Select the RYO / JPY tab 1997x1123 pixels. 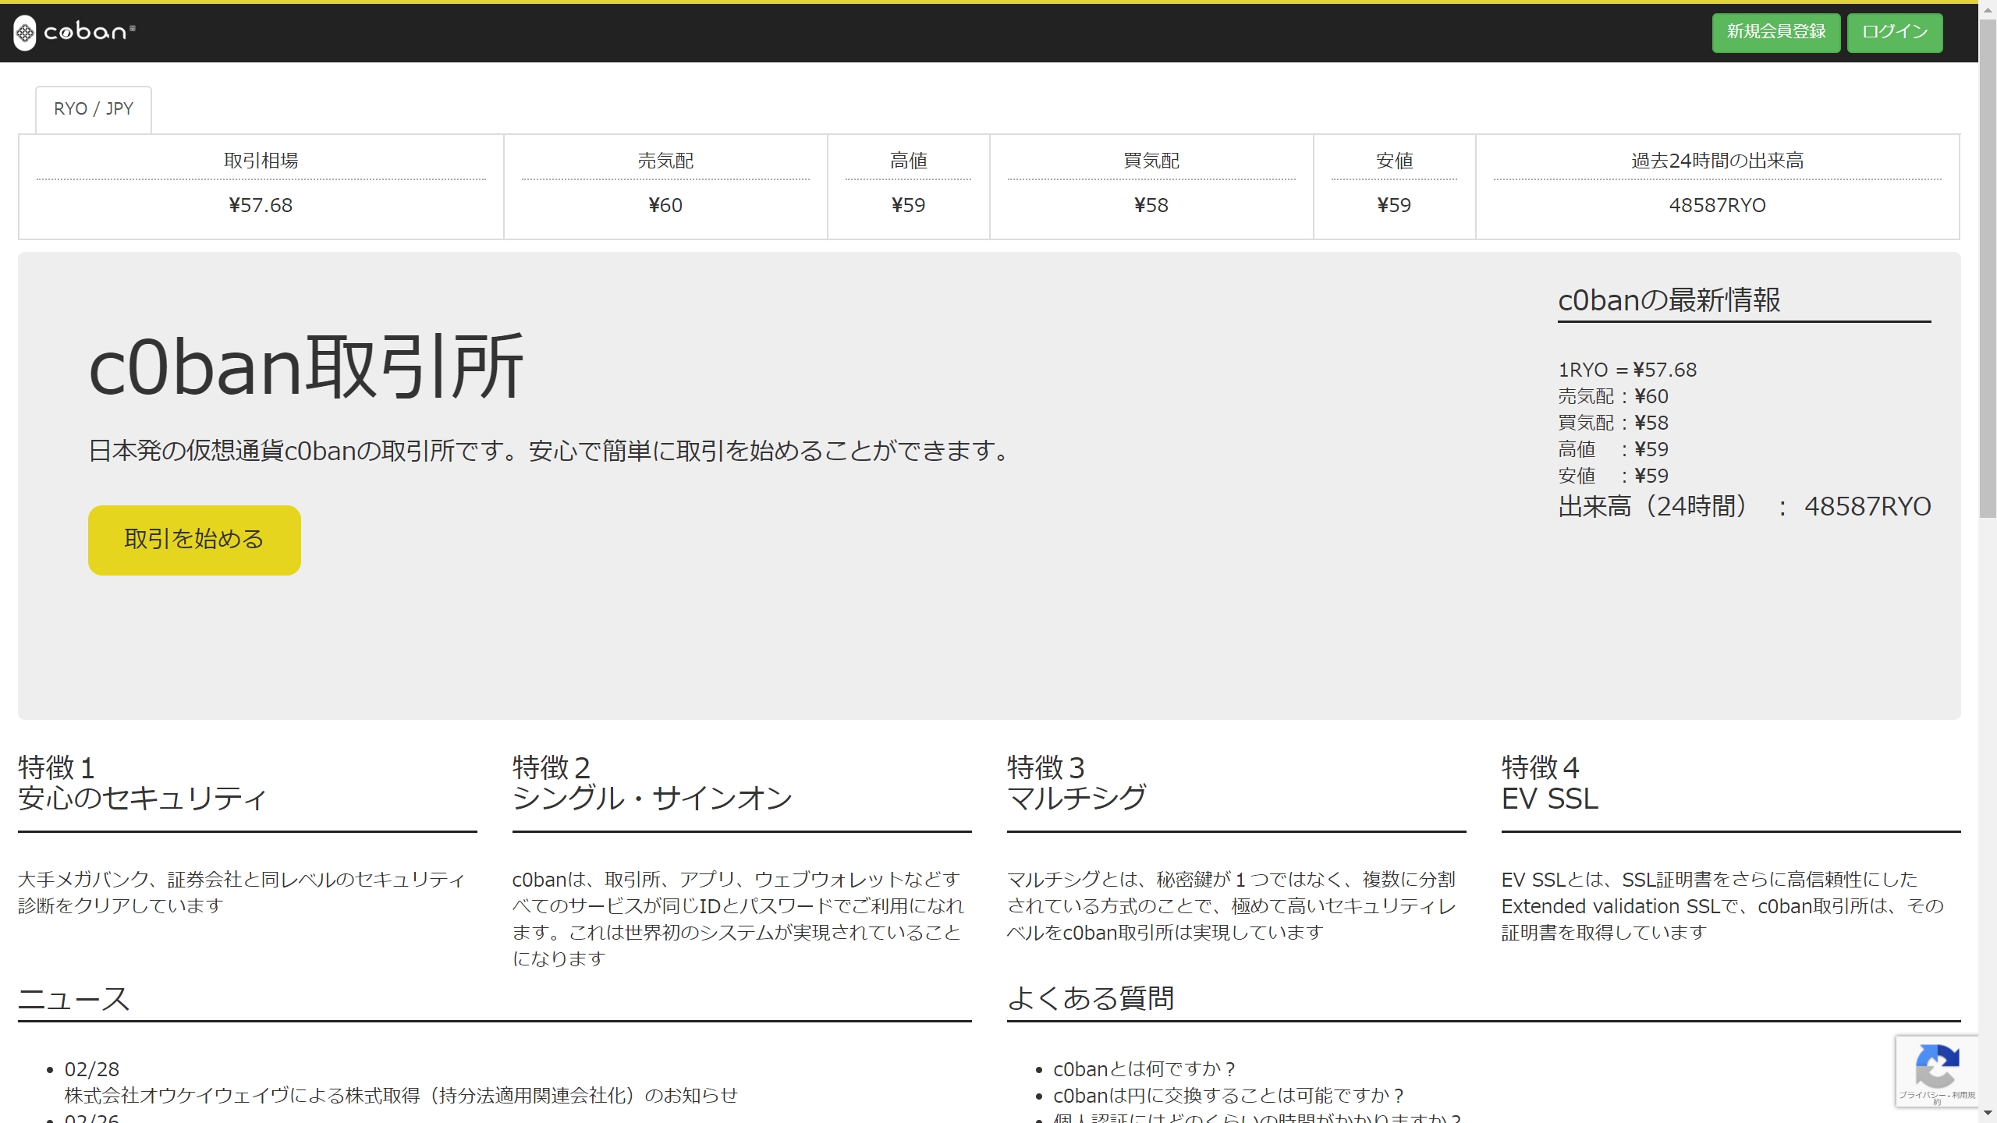94,109
